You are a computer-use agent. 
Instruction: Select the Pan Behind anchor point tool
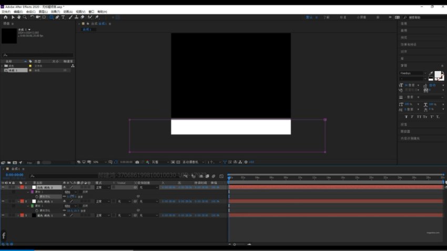[44, 17]
